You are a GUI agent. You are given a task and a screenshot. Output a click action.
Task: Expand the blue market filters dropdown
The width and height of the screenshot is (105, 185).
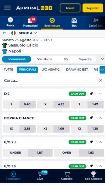[x=102, y=70]
